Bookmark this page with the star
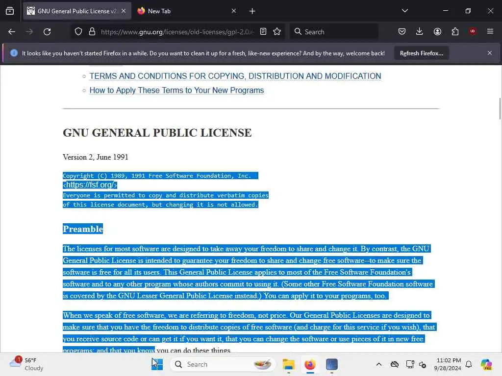The width and height of the screenshot is (502, 376). pos(277,32)
